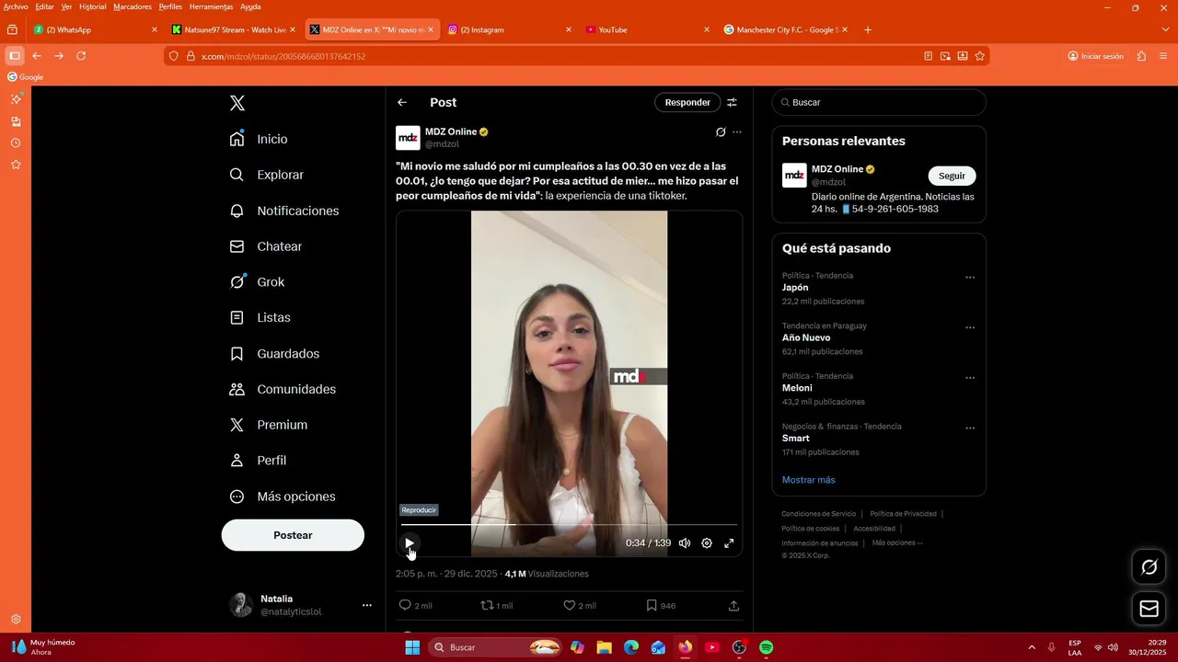Open Herramientas menu

211,6
